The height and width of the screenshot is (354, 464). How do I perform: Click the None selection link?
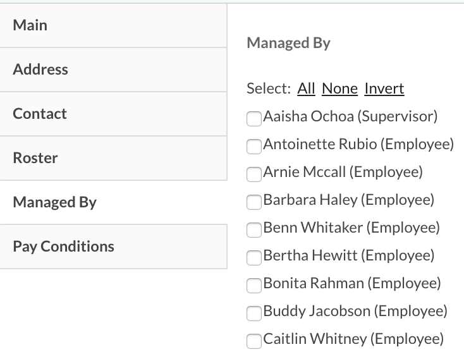point(339,88)
